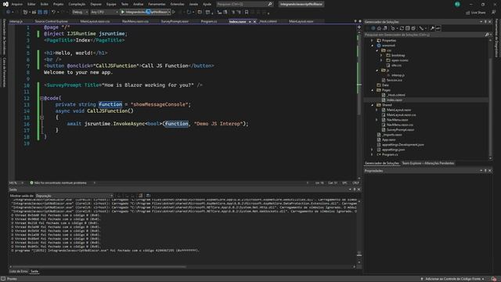The height and width of the screenshot is (282, 501).
Task: Switch to the _Host.cshtml editor tab
Action: tap(268, 21)
